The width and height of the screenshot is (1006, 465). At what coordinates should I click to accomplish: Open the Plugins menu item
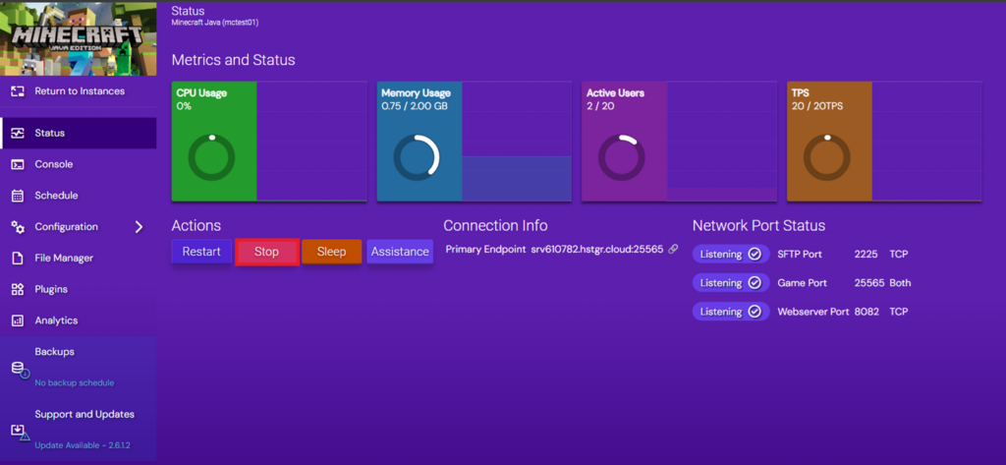[79, 289]
